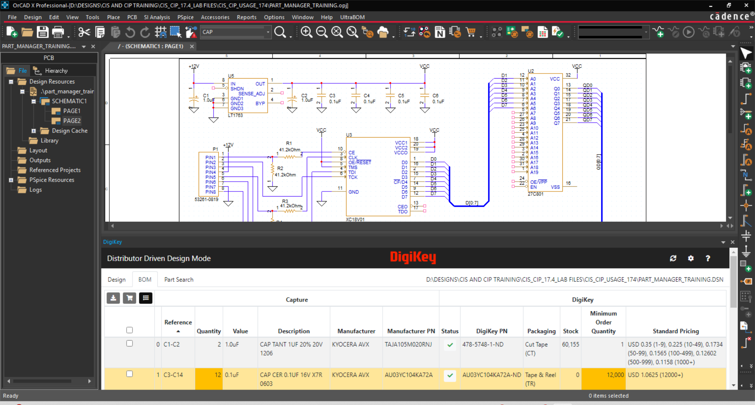Close the DigiKey panel
Viewport: 755px width, 405px height.
(x=733, y=242)
